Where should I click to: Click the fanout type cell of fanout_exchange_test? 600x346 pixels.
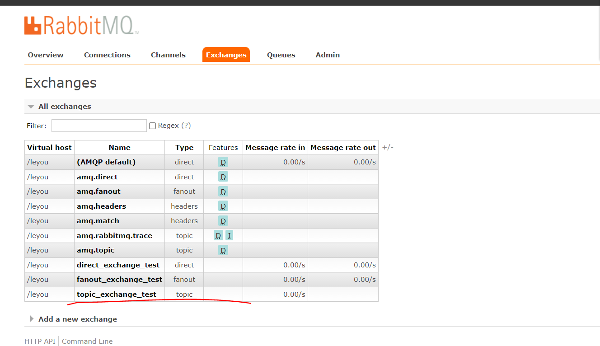[184, 280]
